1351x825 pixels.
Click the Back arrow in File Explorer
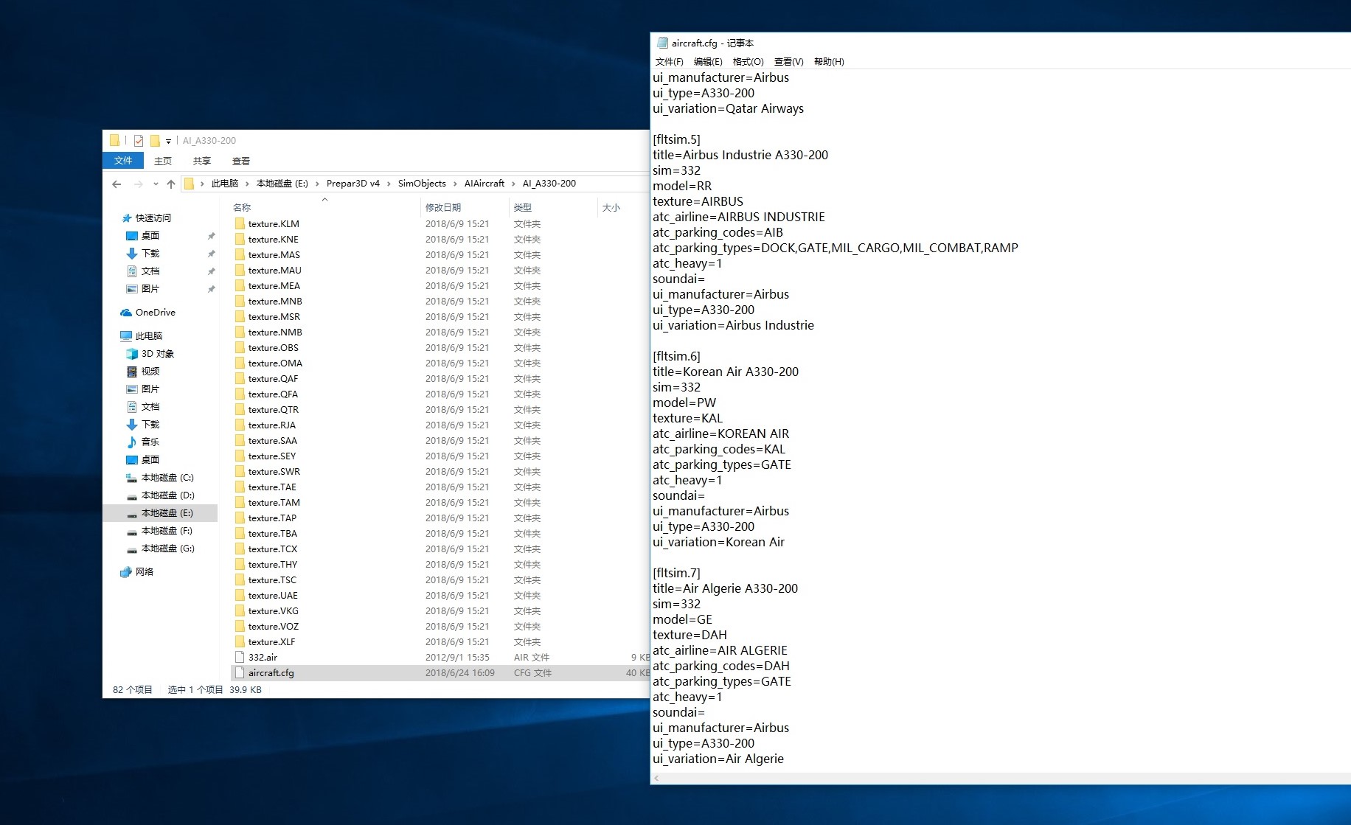click(x=117, y=184)
